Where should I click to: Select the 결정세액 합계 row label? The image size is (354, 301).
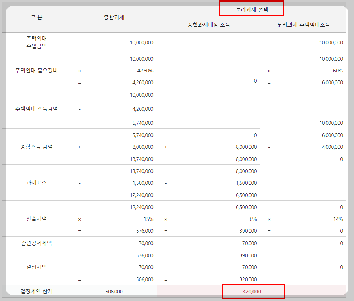pos(37,291)
